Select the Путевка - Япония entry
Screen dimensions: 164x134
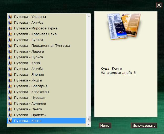(29, 75)
